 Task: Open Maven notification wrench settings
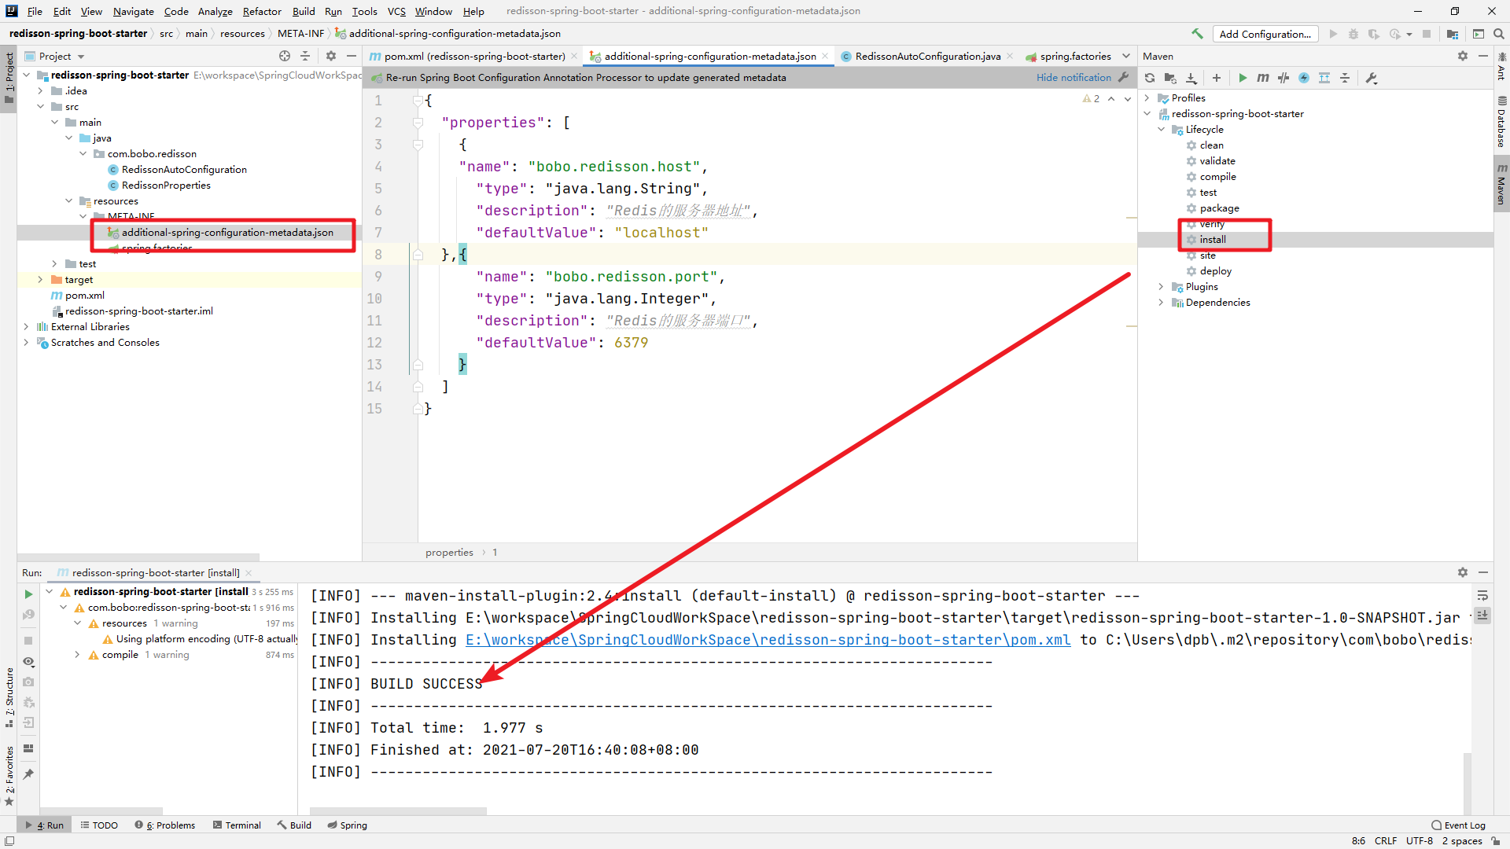1124,77
